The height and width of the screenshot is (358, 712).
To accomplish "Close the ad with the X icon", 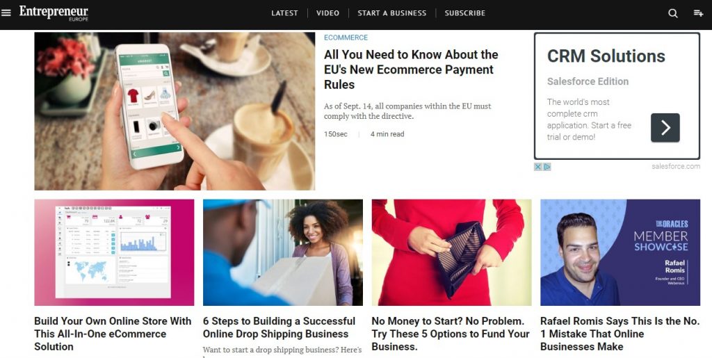I will coord(537,167).
